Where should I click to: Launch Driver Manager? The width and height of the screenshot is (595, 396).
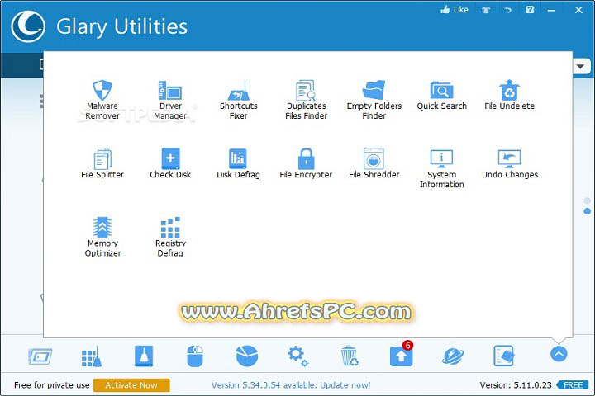(x=170, y=100)
